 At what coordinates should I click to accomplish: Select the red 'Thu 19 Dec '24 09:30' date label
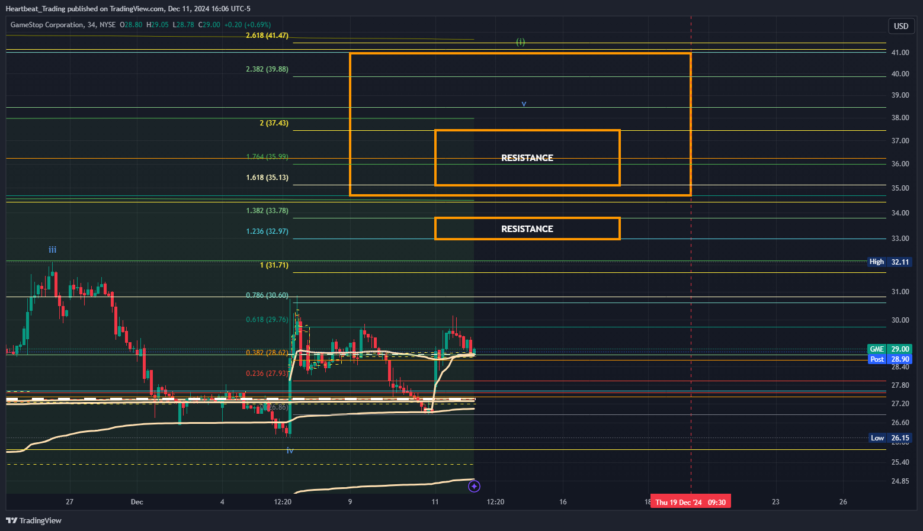coord(690,502)
